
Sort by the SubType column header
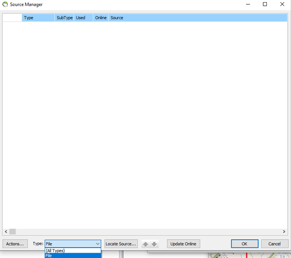[x=64, y=18]
